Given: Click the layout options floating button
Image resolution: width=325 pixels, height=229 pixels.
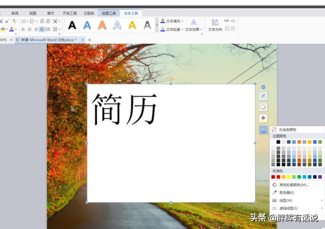Looking at the screenshot, I should click(263, 96).
